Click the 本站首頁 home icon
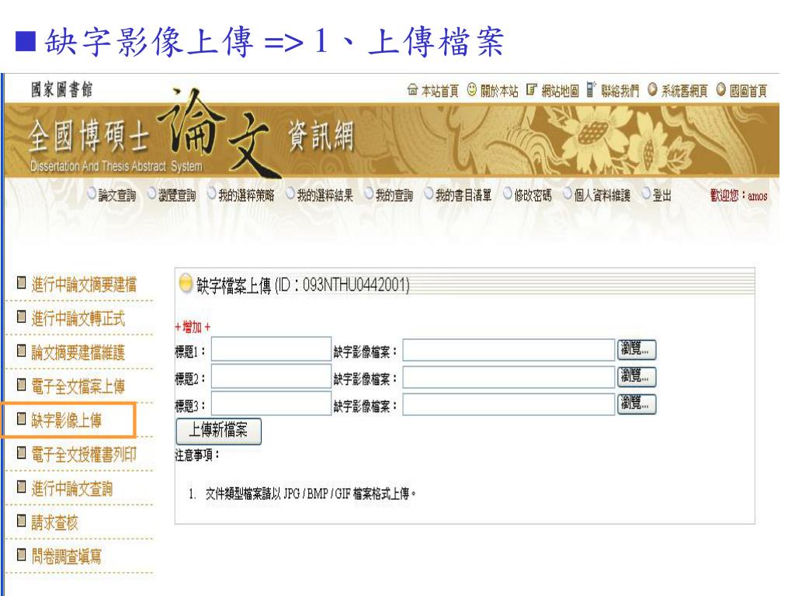This screenshot has width=795, height=596. 412,90
